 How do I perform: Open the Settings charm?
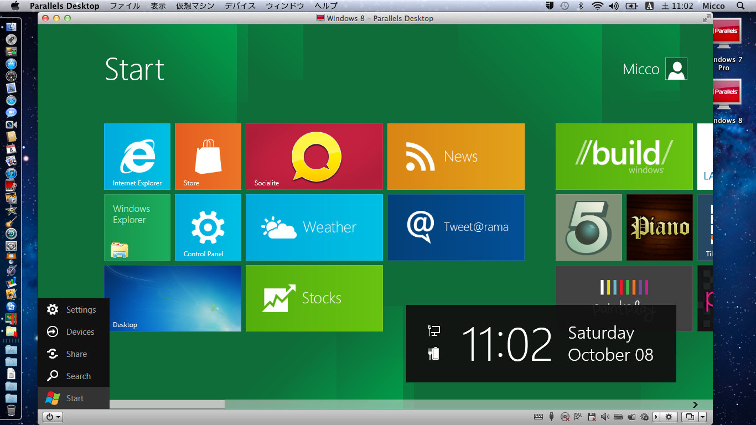point(74,310)
